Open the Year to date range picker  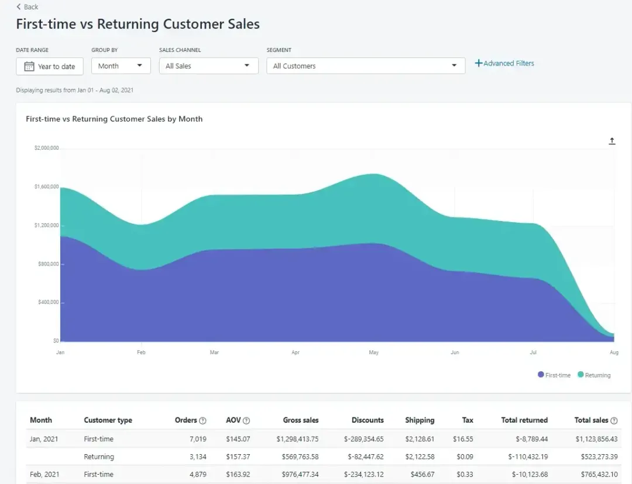50,67
